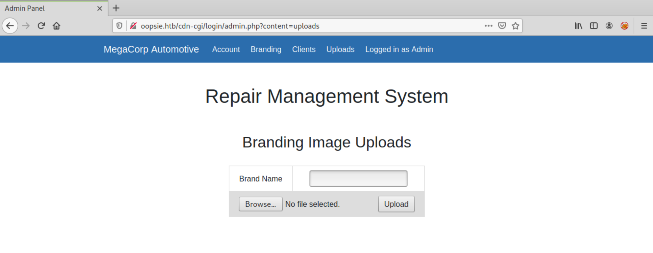Go to the Clients page
The height and width of the screenshot is (253, 653).
[x=304, y=50]
